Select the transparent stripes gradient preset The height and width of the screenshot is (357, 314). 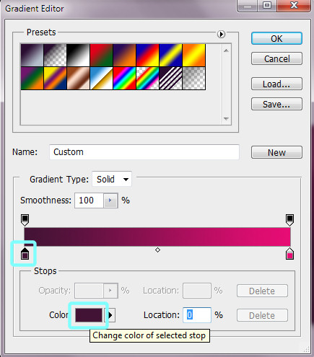[170, 79]
